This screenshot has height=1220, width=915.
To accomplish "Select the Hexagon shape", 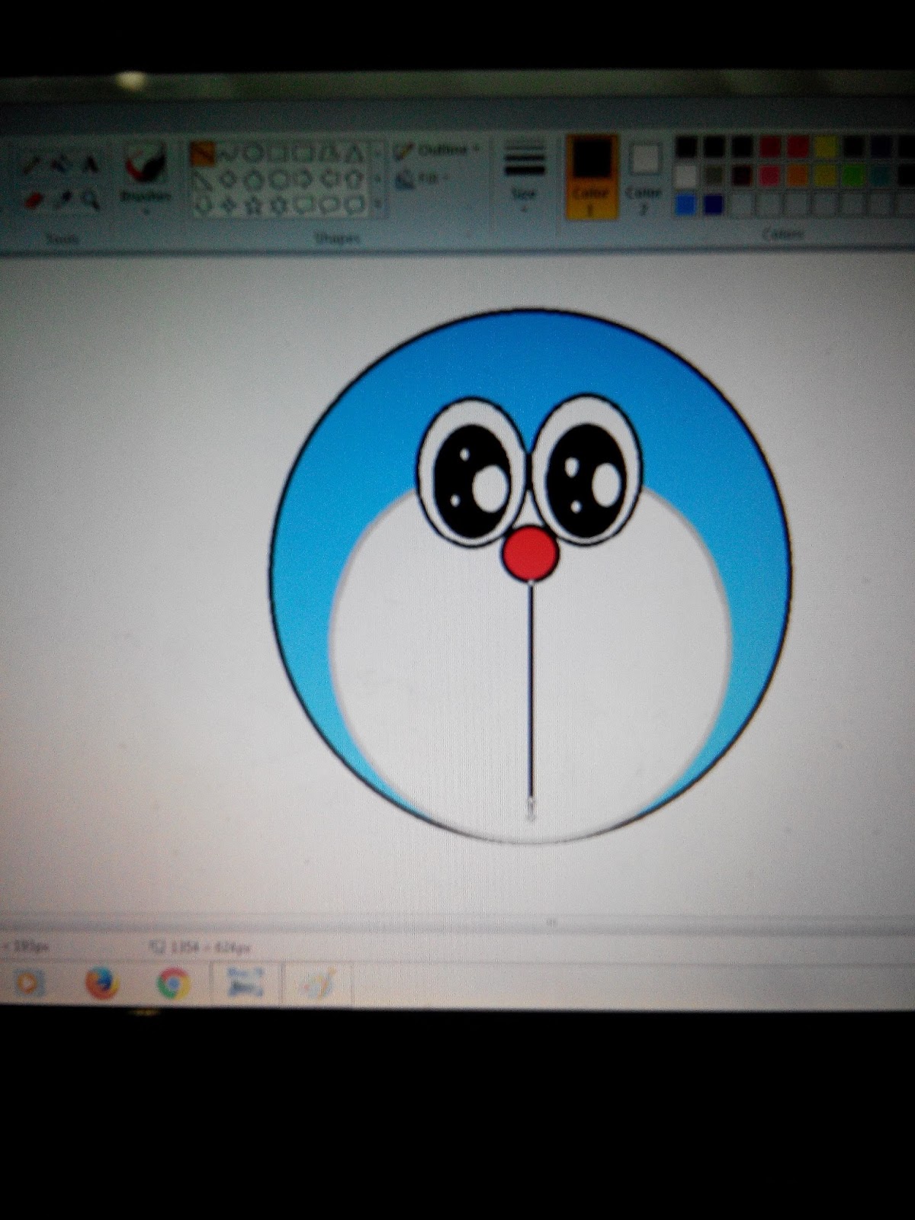I will [x=278, y=179].
